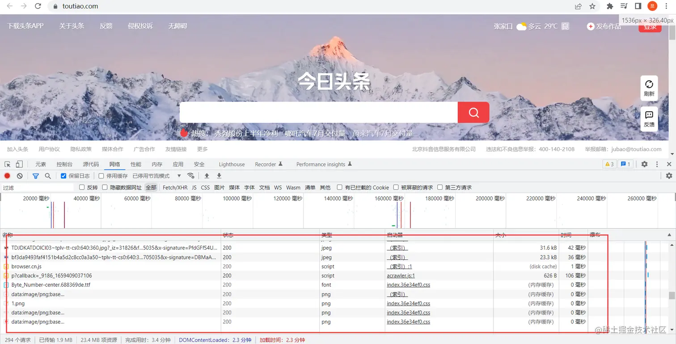Bookmark page with the star icon
The height and width of the screenshot is (344, 676).
[x=592, y=6]
